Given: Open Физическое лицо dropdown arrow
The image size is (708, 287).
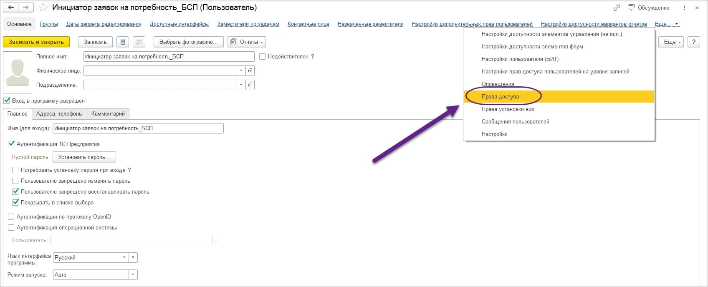Looking at the screenshot, I should click(x=241, y=70).
